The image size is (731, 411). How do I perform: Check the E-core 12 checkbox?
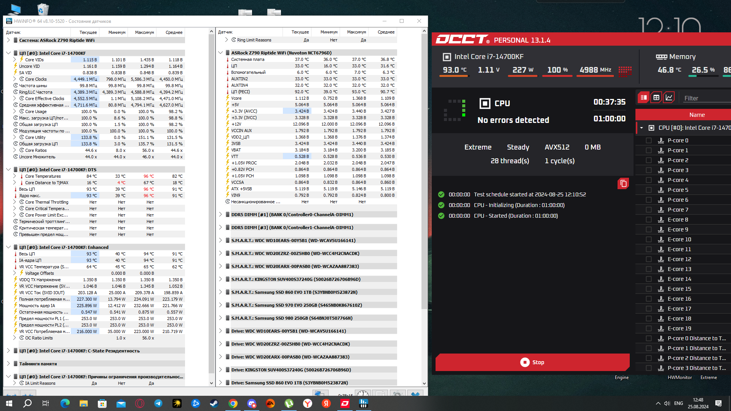click(x=649, y=259)
